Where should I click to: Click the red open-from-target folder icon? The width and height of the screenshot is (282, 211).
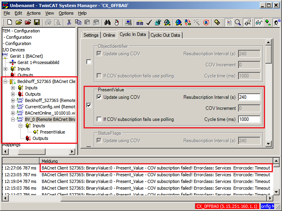coord(28,23)
